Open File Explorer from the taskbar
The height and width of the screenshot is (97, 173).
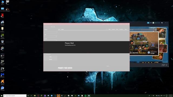tap(35, 96)
